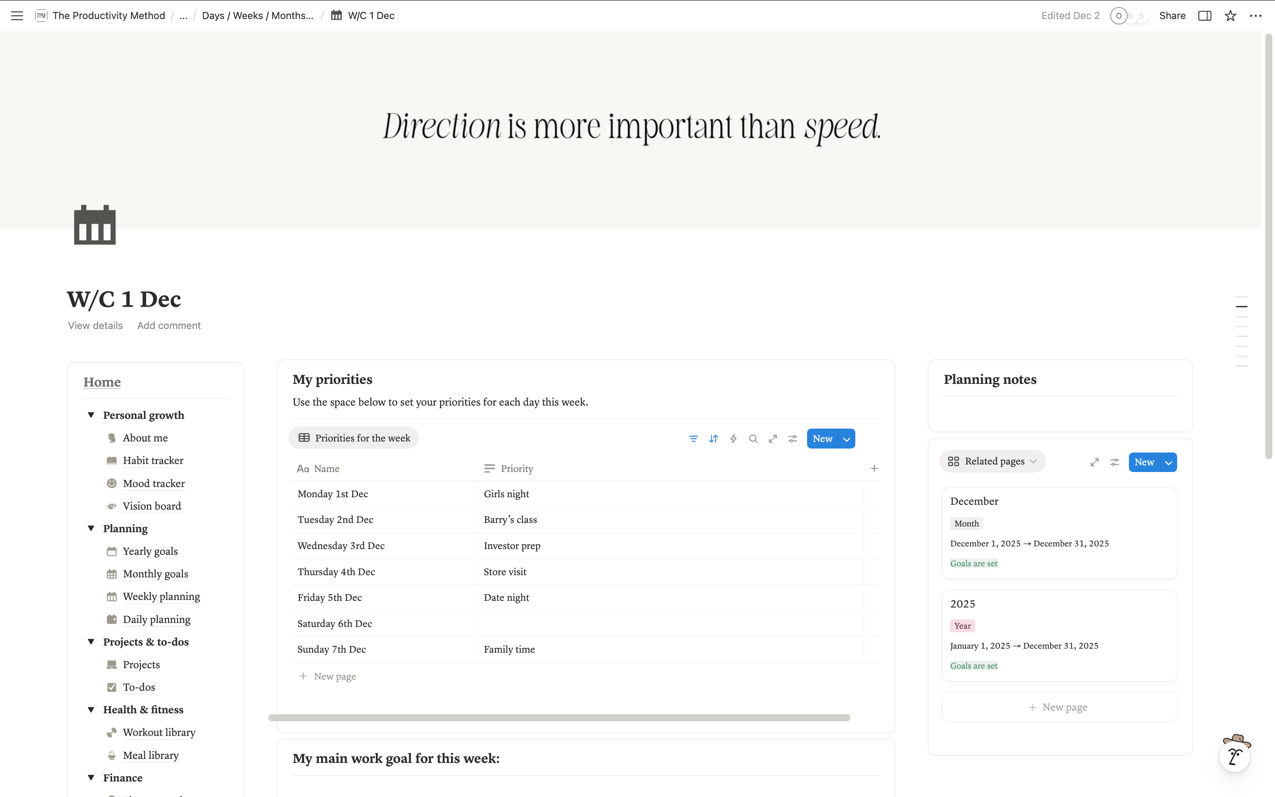Open the Habit tracker link
The width and height of the screenshot is (1275, 797).
(153, 460)
